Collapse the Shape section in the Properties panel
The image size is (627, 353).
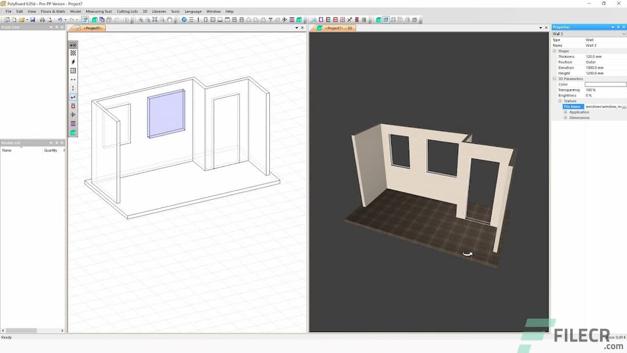555,51
